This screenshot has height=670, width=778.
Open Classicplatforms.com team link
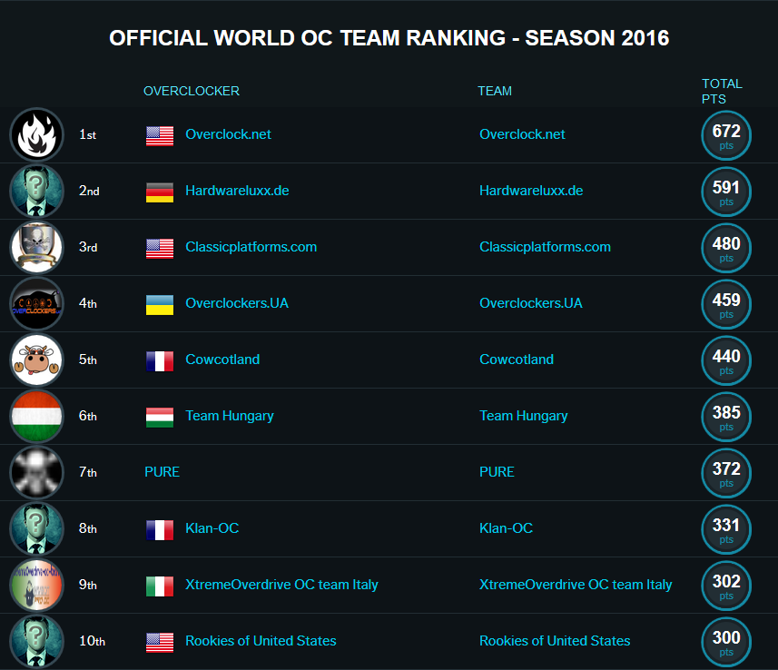[x=545, y=247]
